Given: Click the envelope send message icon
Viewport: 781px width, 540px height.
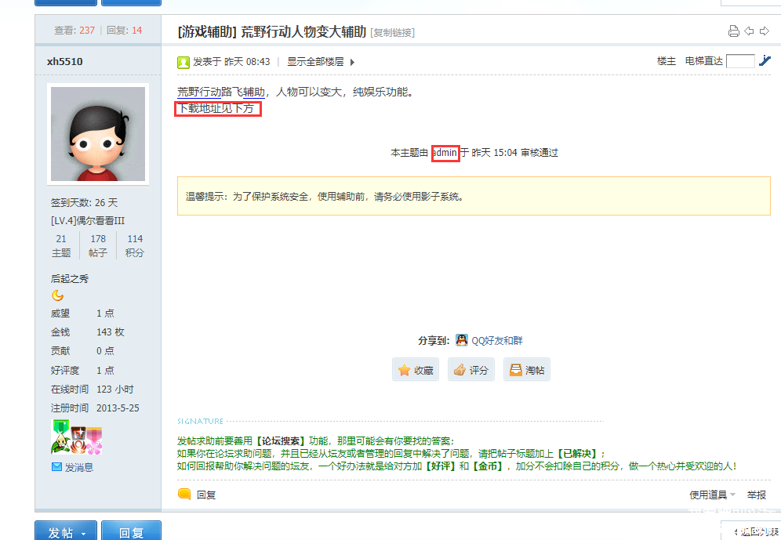Looking at the screenshot, I should (x=56, y=467).
